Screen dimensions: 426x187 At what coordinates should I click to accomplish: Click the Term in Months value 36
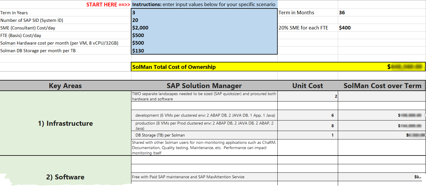tap(381, 13)
